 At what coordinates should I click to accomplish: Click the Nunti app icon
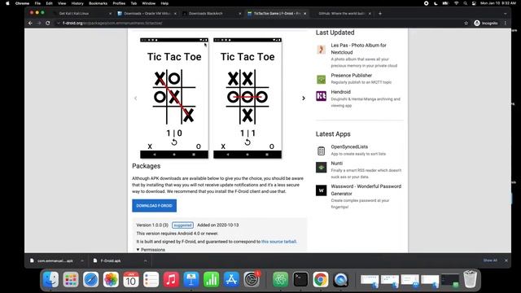coord(321,167)
